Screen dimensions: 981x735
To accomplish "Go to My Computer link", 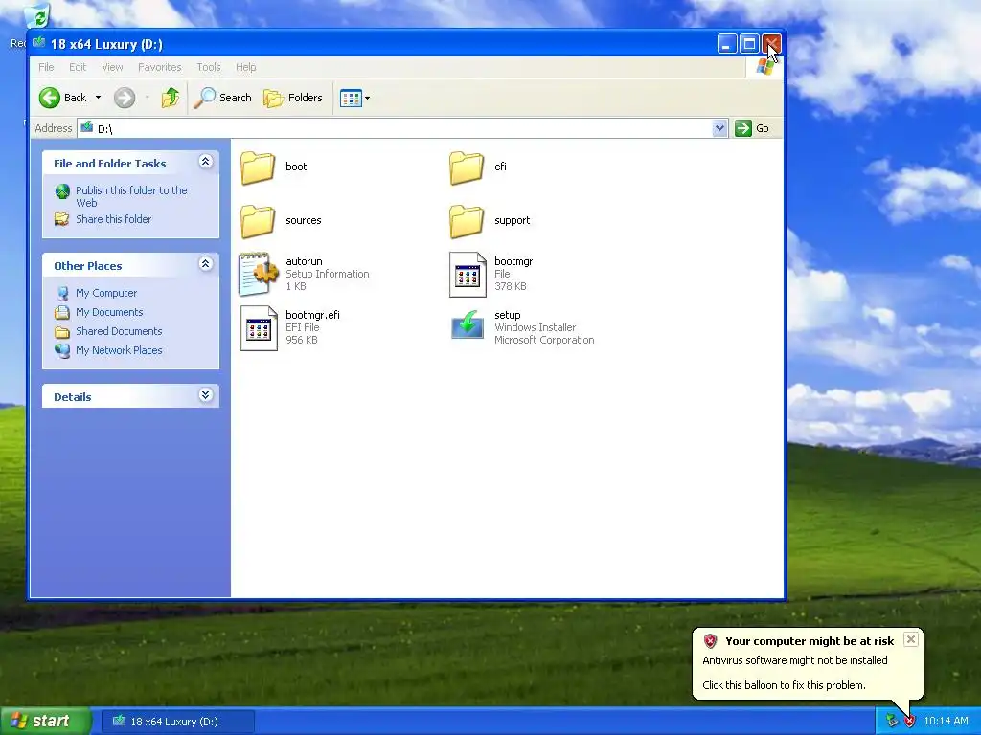I will coord(106,293).
